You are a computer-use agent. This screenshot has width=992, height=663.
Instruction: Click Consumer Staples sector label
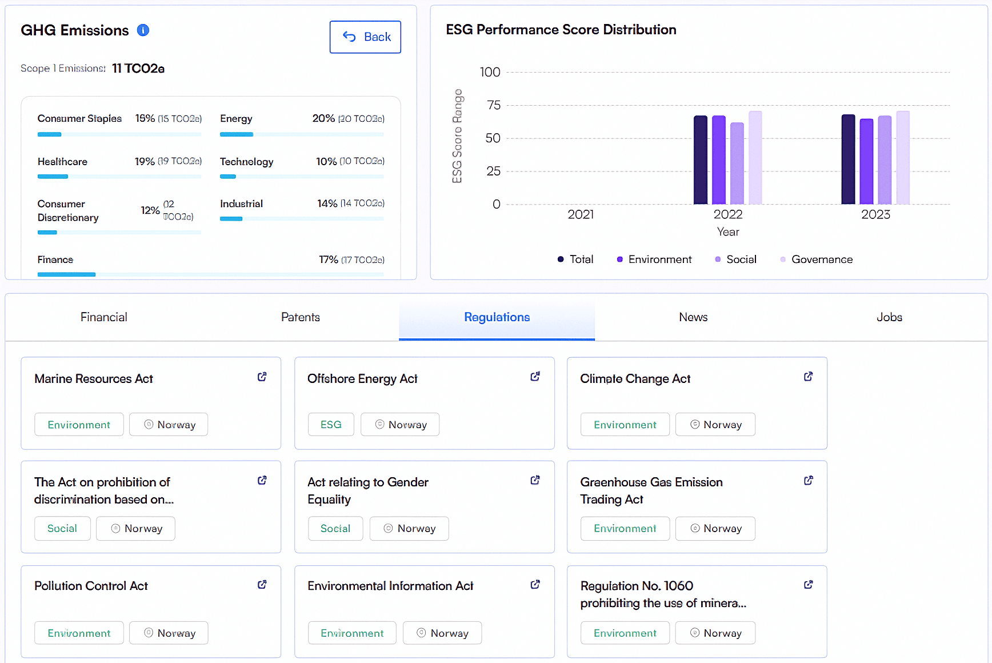click(x=79, y=118)
